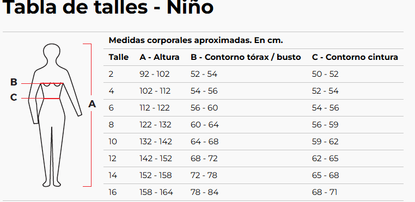Select waist value 68 - 71

pyautogui.click(x=325, y=192)
